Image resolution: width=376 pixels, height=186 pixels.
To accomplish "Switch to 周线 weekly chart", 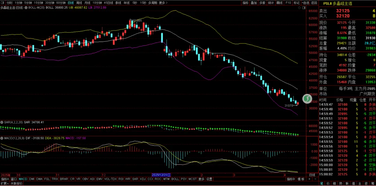I will point(79,3).
